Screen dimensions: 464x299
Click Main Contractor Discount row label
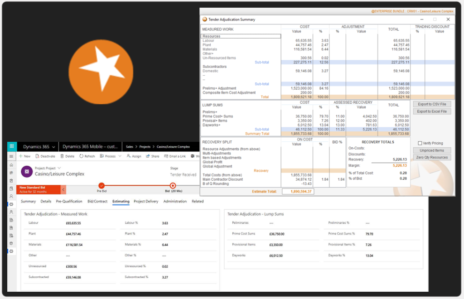tap(222, 179)
